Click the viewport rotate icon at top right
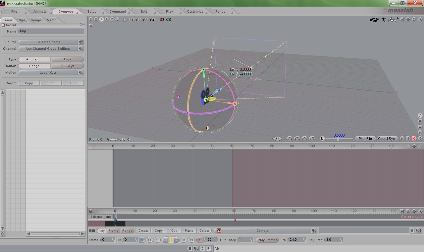 [x=414, y=20]
